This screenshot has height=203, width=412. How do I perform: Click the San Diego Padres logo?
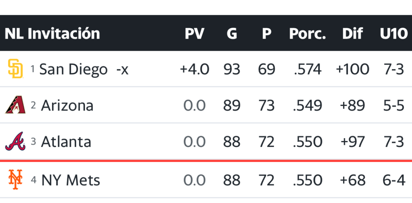point(15,69)
